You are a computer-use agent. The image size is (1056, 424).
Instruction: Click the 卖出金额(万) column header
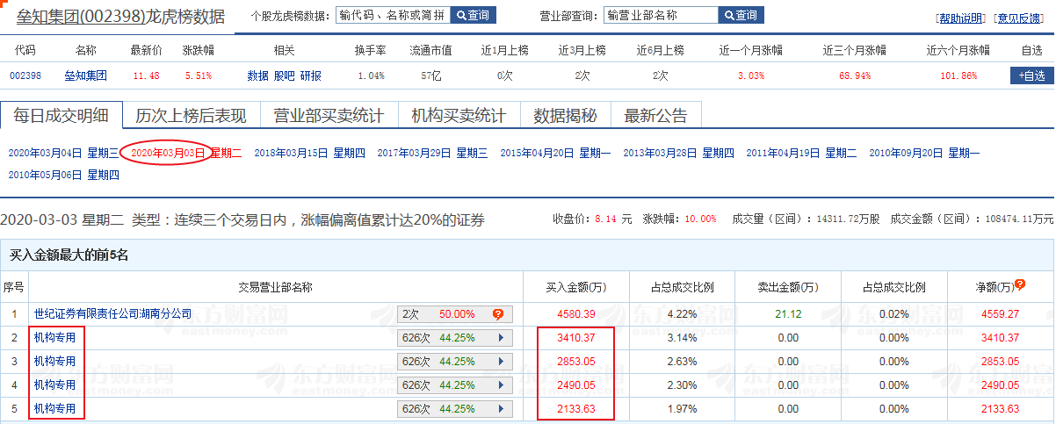point(788,287)
